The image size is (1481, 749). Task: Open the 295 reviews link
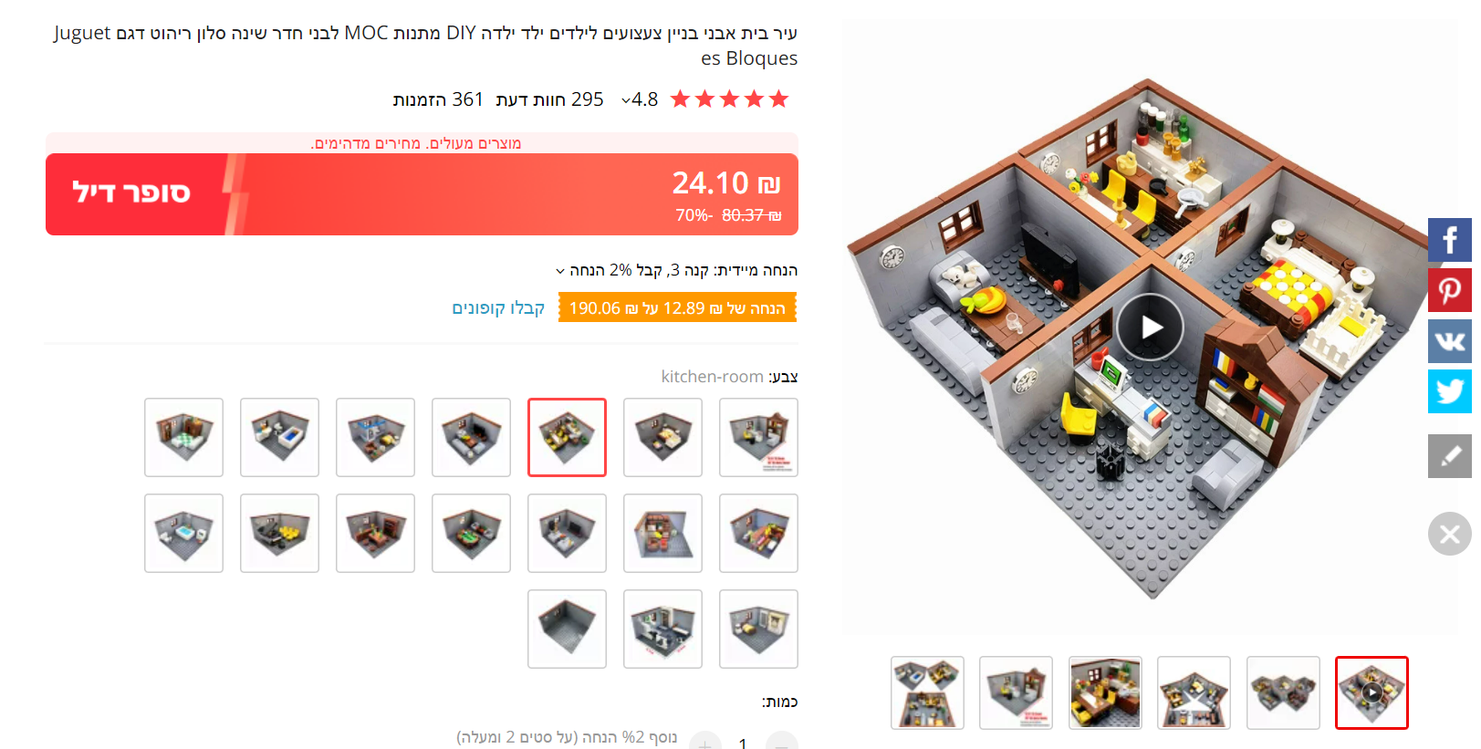549,99
